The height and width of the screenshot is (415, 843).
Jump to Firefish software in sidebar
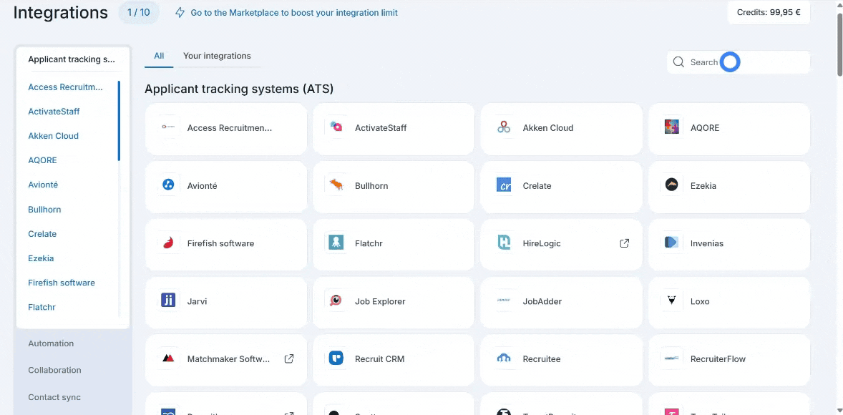[x=62, y=283]
